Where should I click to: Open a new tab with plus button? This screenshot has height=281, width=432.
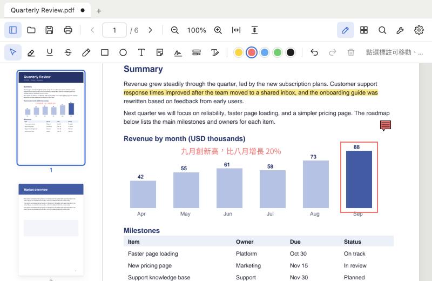pos(99,11)
